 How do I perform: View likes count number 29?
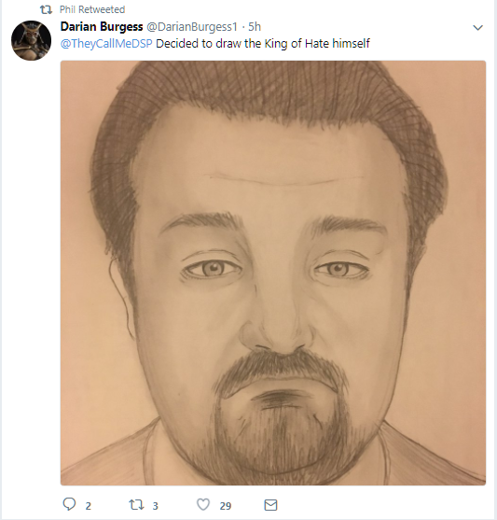pyautogui.click(x=226, y=506)
